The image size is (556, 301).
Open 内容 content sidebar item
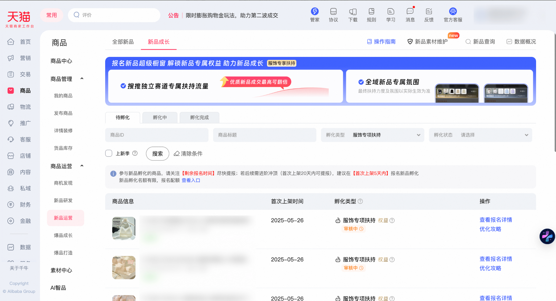(19, 172)
